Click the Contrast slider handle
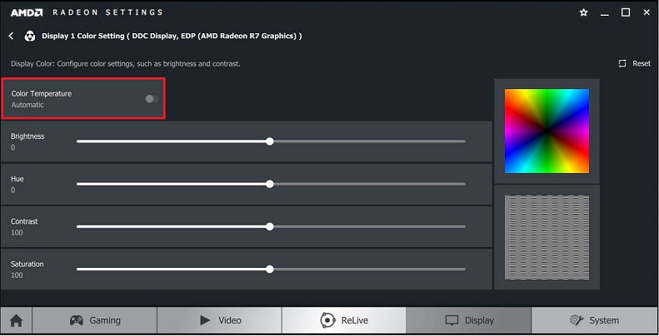The width and height of the screenshot is (659, 336). coord(270,226)
